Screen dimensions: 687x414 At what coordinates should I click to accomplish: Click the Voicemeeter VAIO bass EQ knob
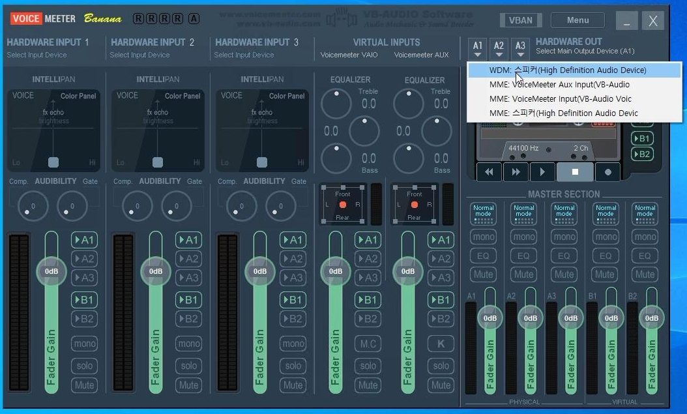[x=336, y=158]
